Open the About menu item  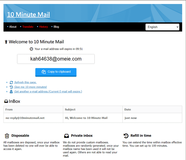point(13,27)
